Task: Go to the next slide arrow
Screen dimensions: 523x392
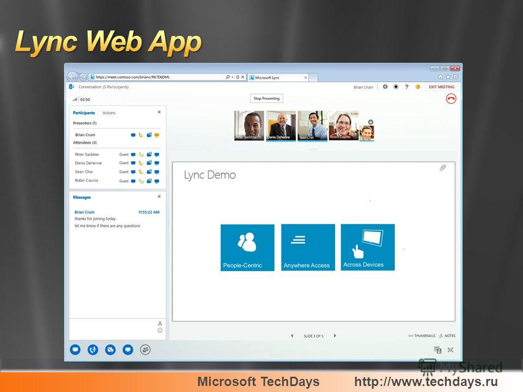Action: (335, 336)
